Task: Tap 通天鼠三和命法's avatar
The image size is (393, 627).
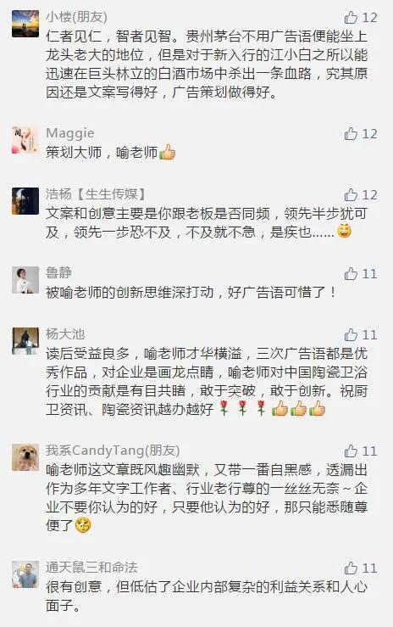Action: [25, 574]
